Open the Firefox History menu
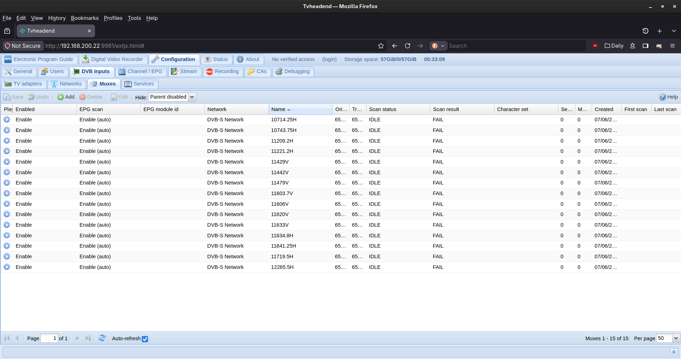681x359 pixels. (x=57, y=18)
